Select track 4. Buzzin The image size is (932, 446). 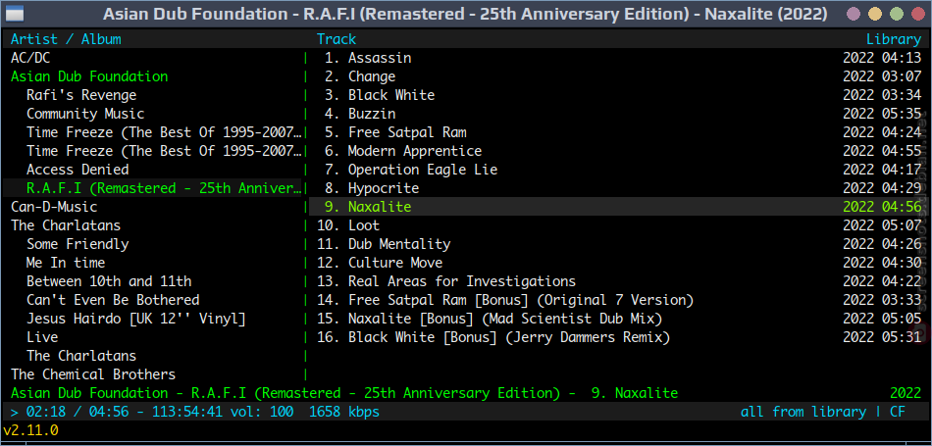pyautogui.click(x=619, y=114)
